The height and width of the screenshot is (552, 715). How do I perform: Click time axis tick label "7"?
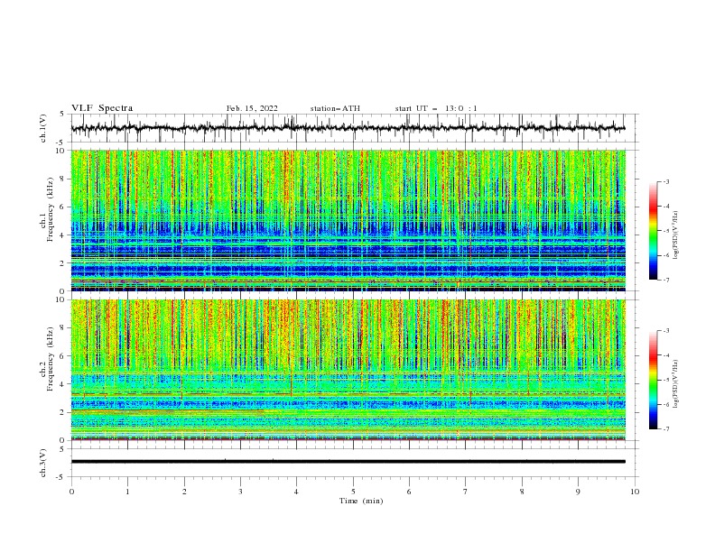(x=466, y=492)
